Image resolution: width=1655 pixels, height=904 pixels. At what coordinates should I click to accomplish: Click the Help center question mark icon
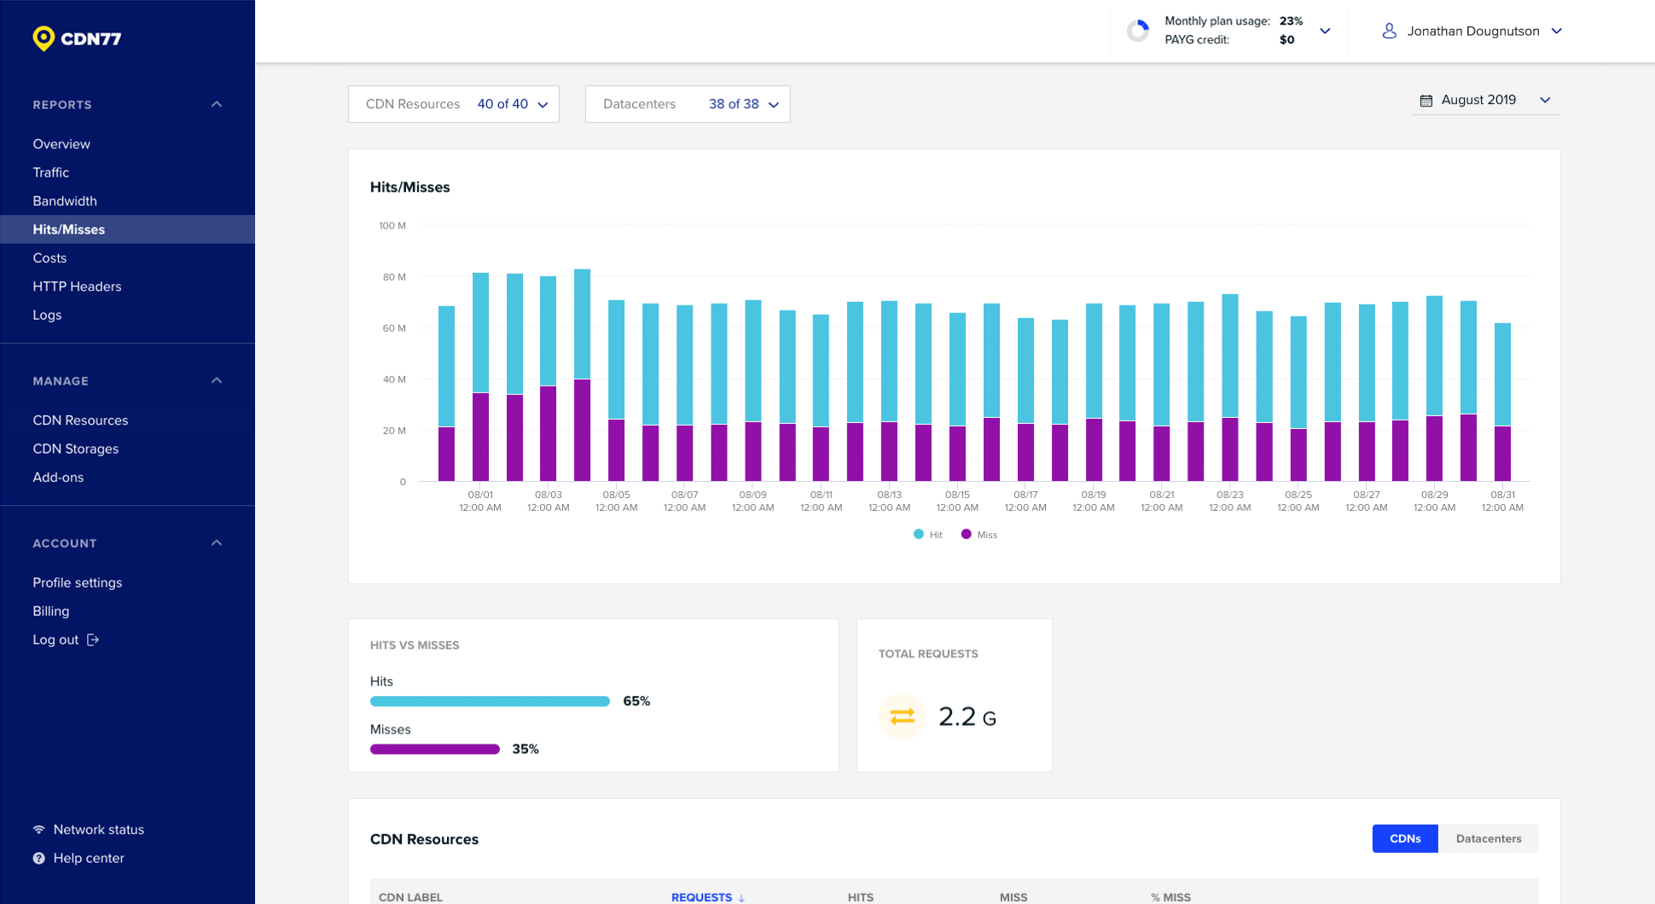tap(39, 859)
